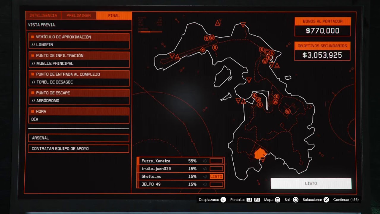This screenshot has height=214, width=380.
Task: Click the square icon beside Mapa
Action: coord(278,200)
